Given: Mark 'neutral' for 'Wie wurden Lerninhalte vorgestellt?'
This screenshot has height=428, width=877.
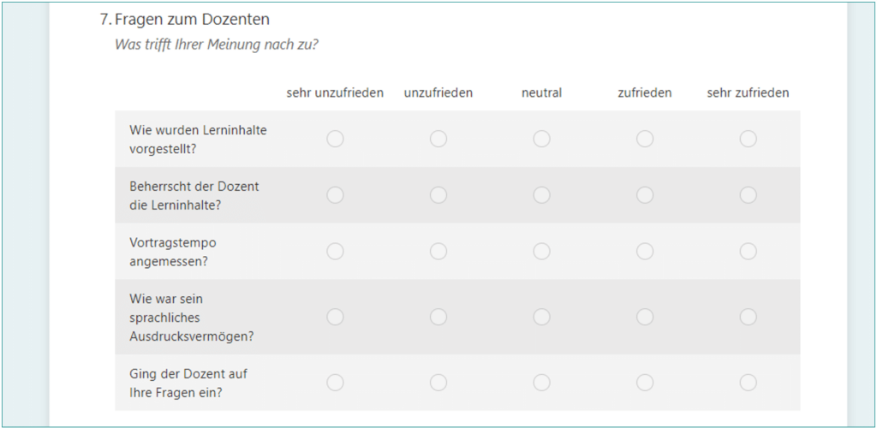Looking at the screenshot, I should coord(541,139).
